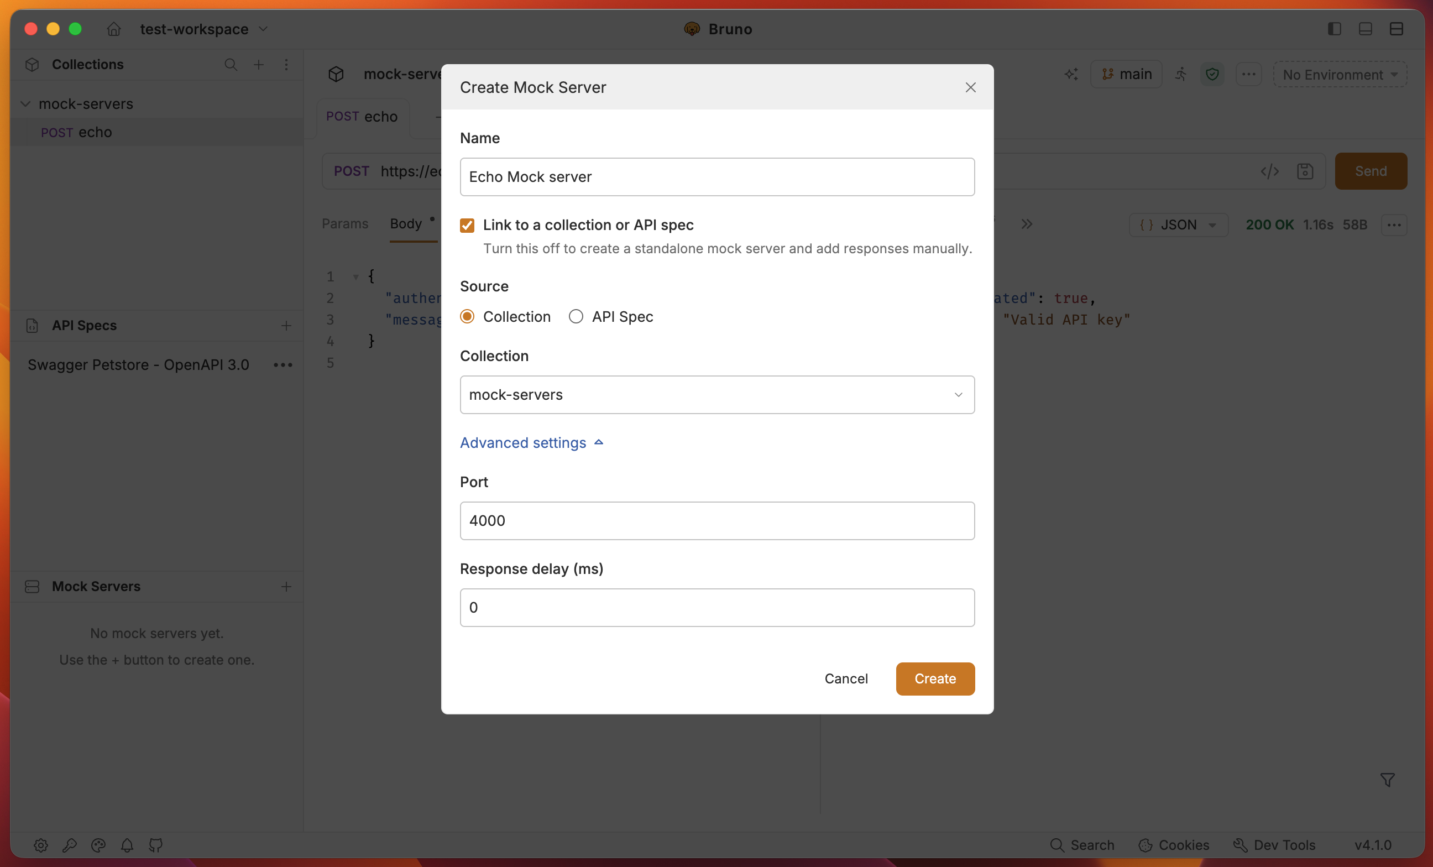Click into the Port field
This screenshot has width=1433, height=867.
[x=717, y=521]
